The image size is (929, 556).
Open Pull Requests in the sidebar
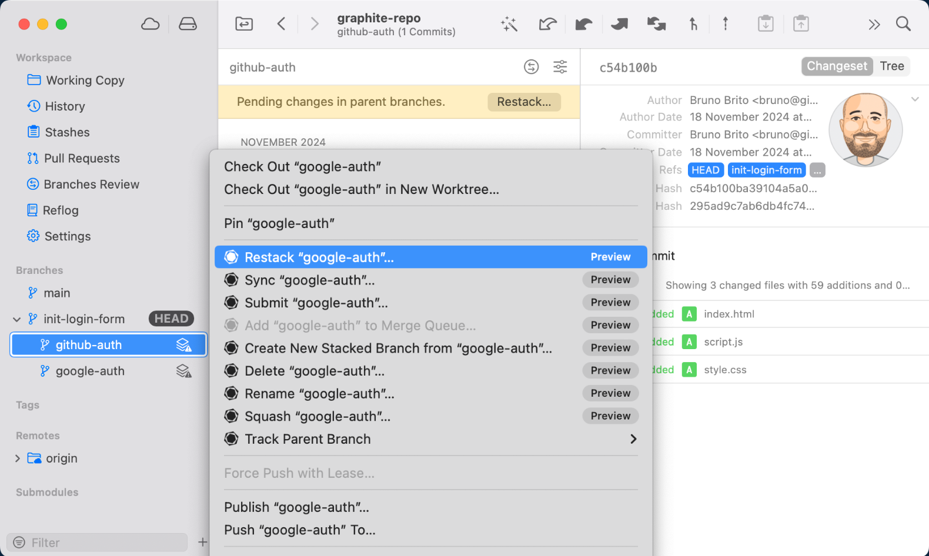pos(82,159)
